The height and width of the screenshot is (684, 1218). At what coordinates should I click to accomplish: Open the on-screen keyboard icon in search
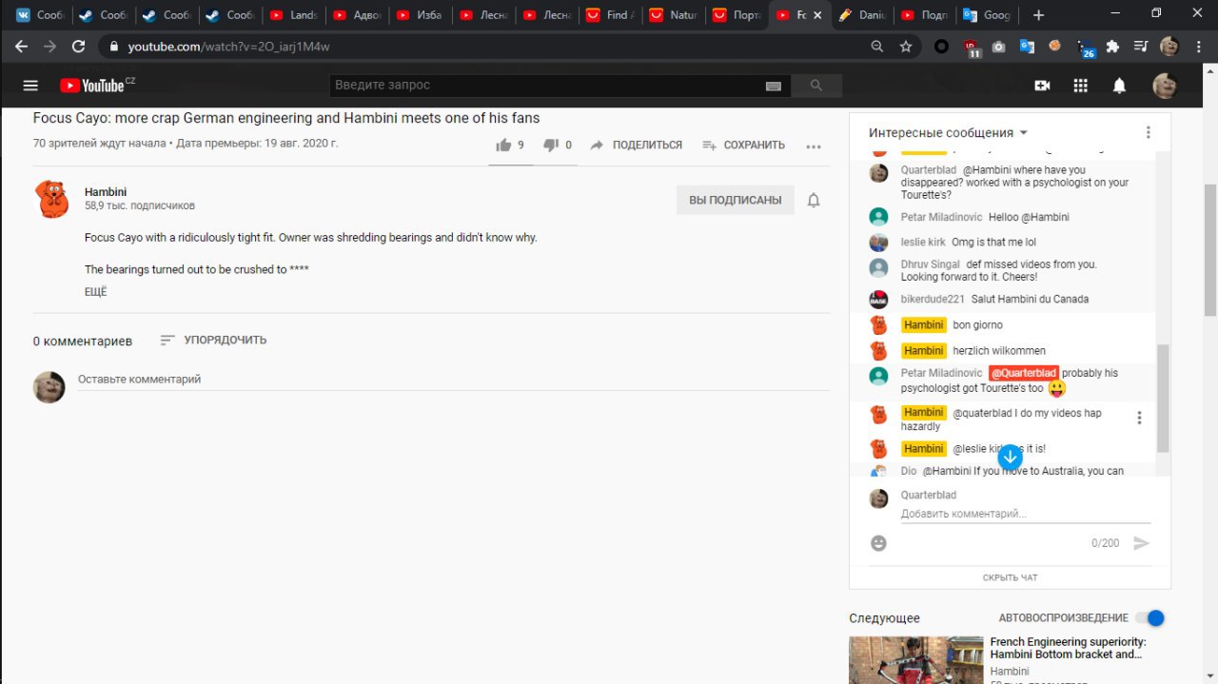[x=773, y=86]
